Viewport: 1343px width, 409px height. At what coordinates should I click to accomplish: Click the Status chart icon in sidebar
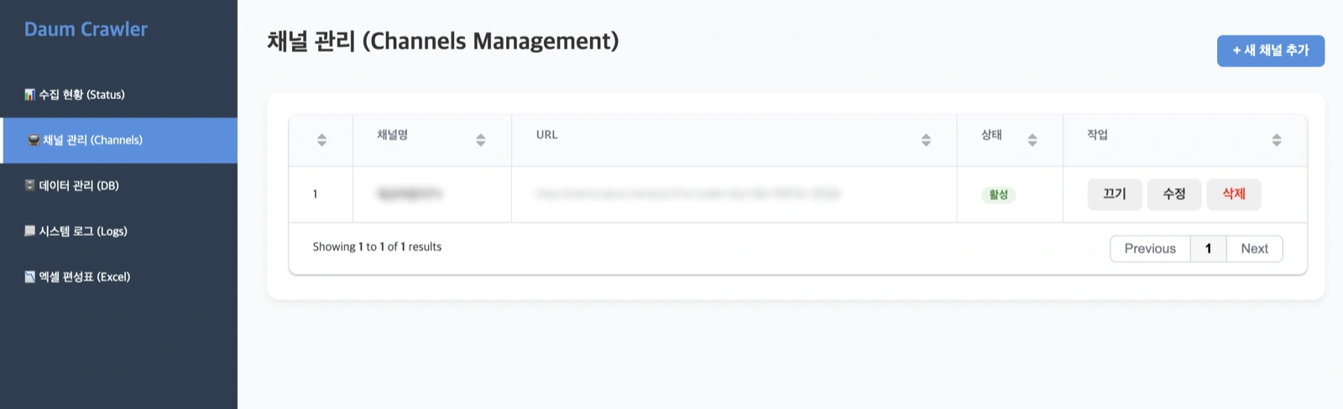pyautogui.click(x=29, y=95)
